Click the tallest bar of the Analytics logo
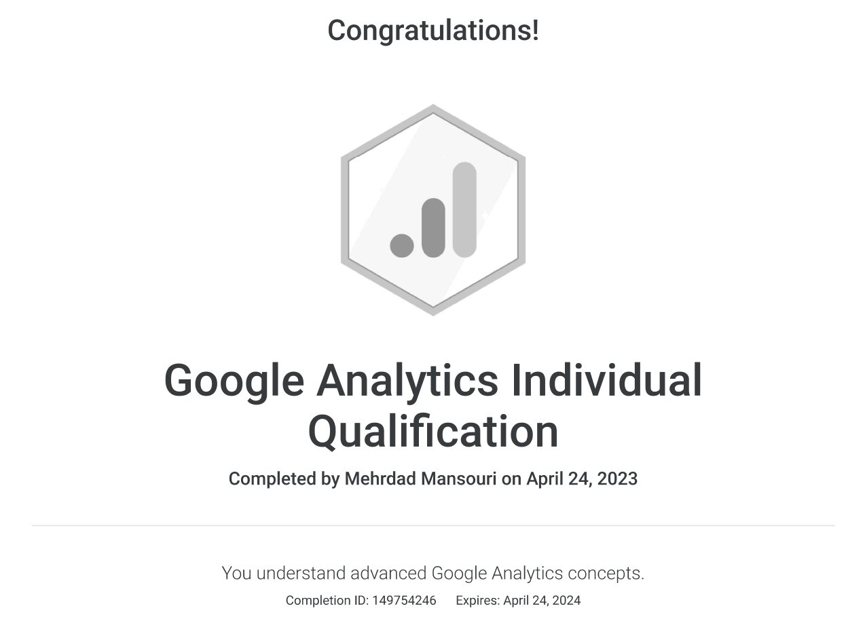 pos(464,209)
